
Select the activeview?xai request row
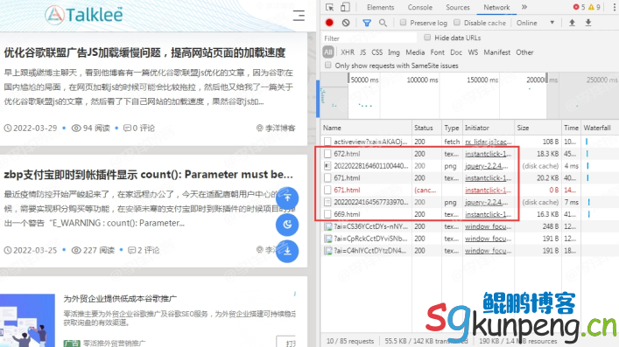pos(470,142)
